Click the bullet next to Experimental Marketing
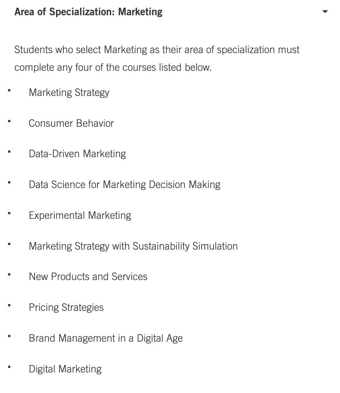This screenshot has width=340, height=393. (x=9, y=213)
